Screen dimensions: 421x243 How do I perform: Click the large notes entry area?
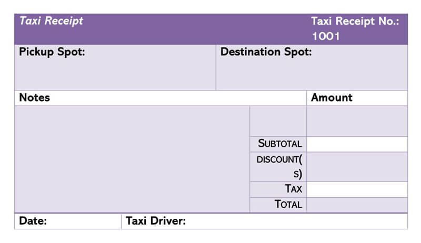coord(132,159)
